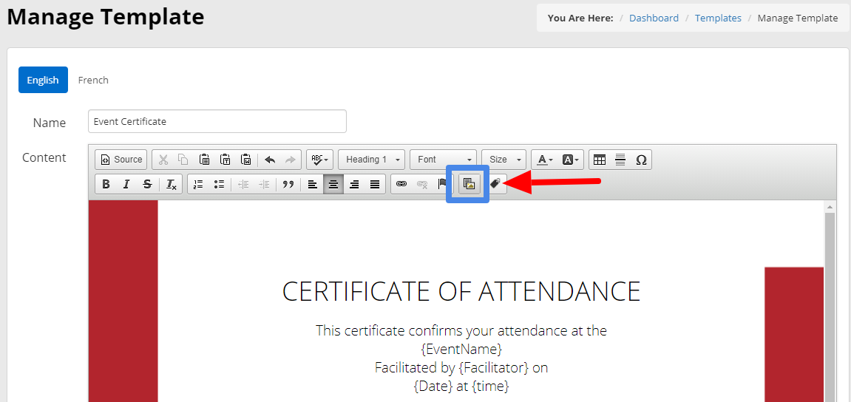Toggle center alignment
This screenshot has height=402, width=851.
click(x=333, y=185)
